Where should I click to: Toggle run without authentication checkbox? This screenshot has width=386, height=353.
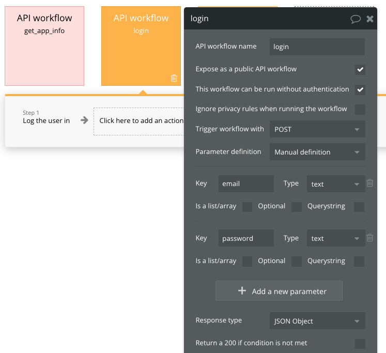[360, 89]
